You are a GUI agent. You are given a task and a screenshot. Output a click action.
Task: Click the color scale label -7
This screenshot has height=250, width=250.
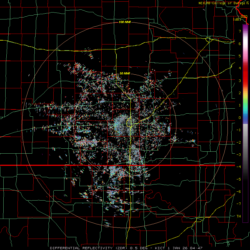(239, 204)
